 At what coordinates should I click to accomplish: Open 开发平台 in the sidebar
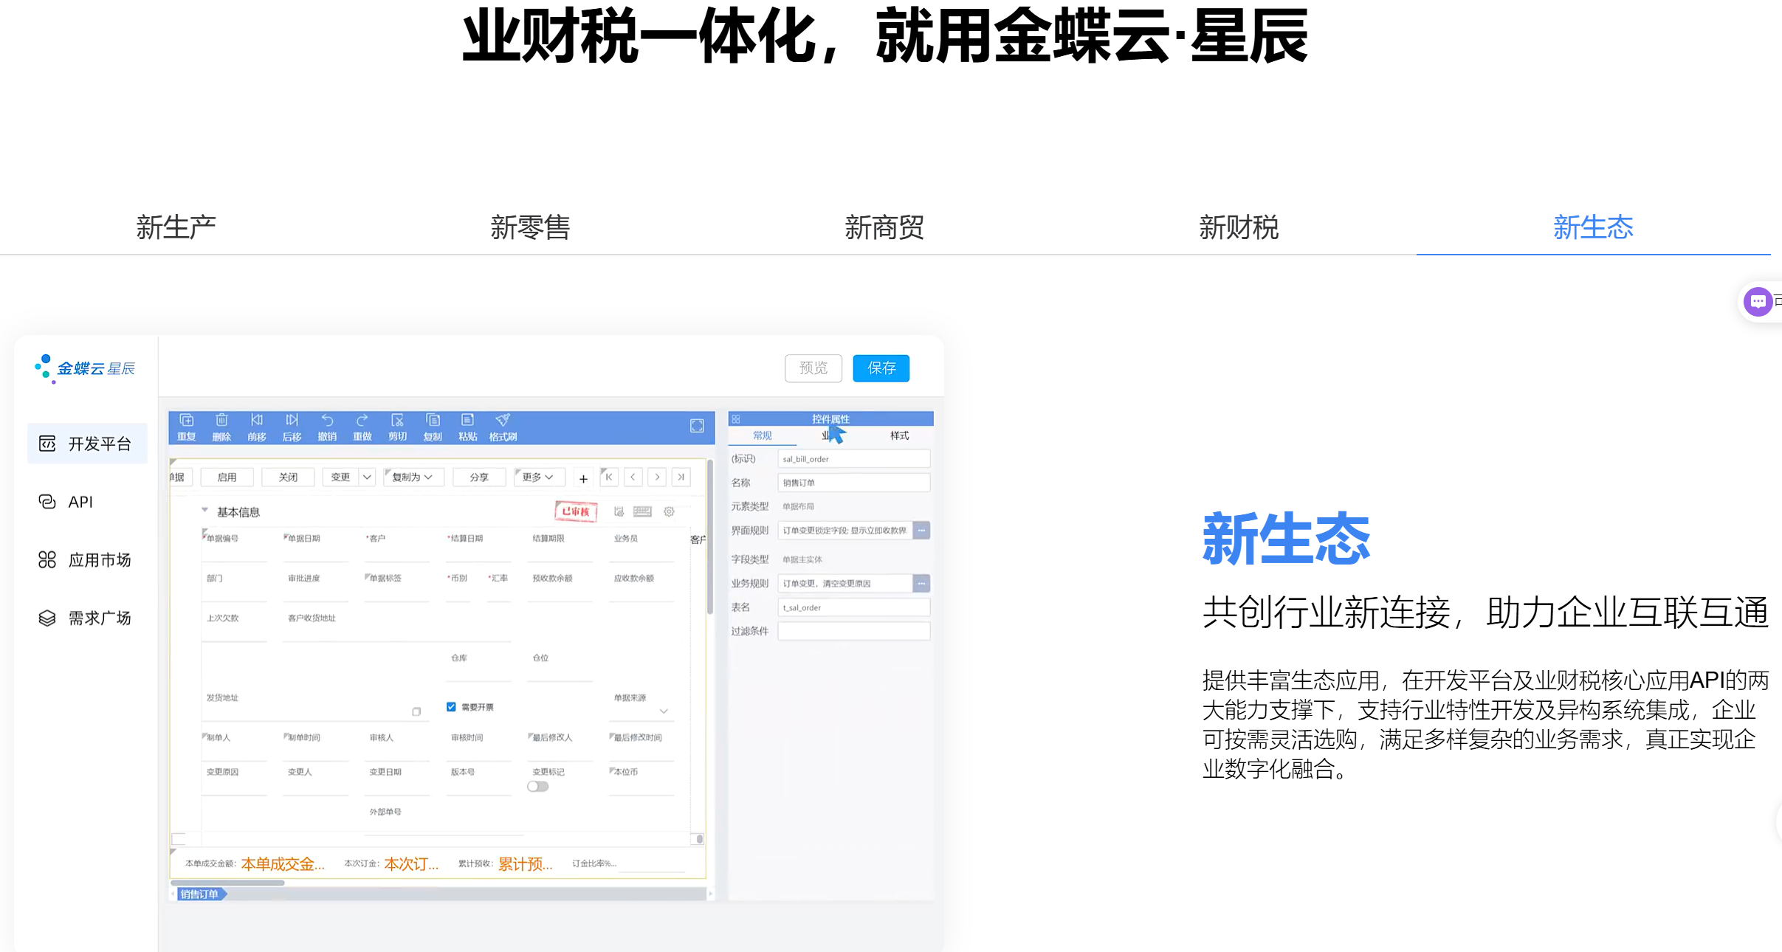point(87,444)
